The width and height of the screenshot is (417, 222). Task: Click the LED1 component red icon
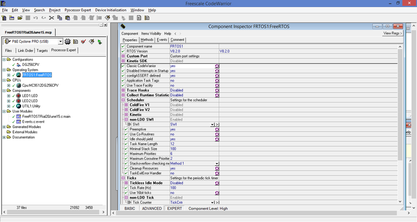(x=19, y=96)
